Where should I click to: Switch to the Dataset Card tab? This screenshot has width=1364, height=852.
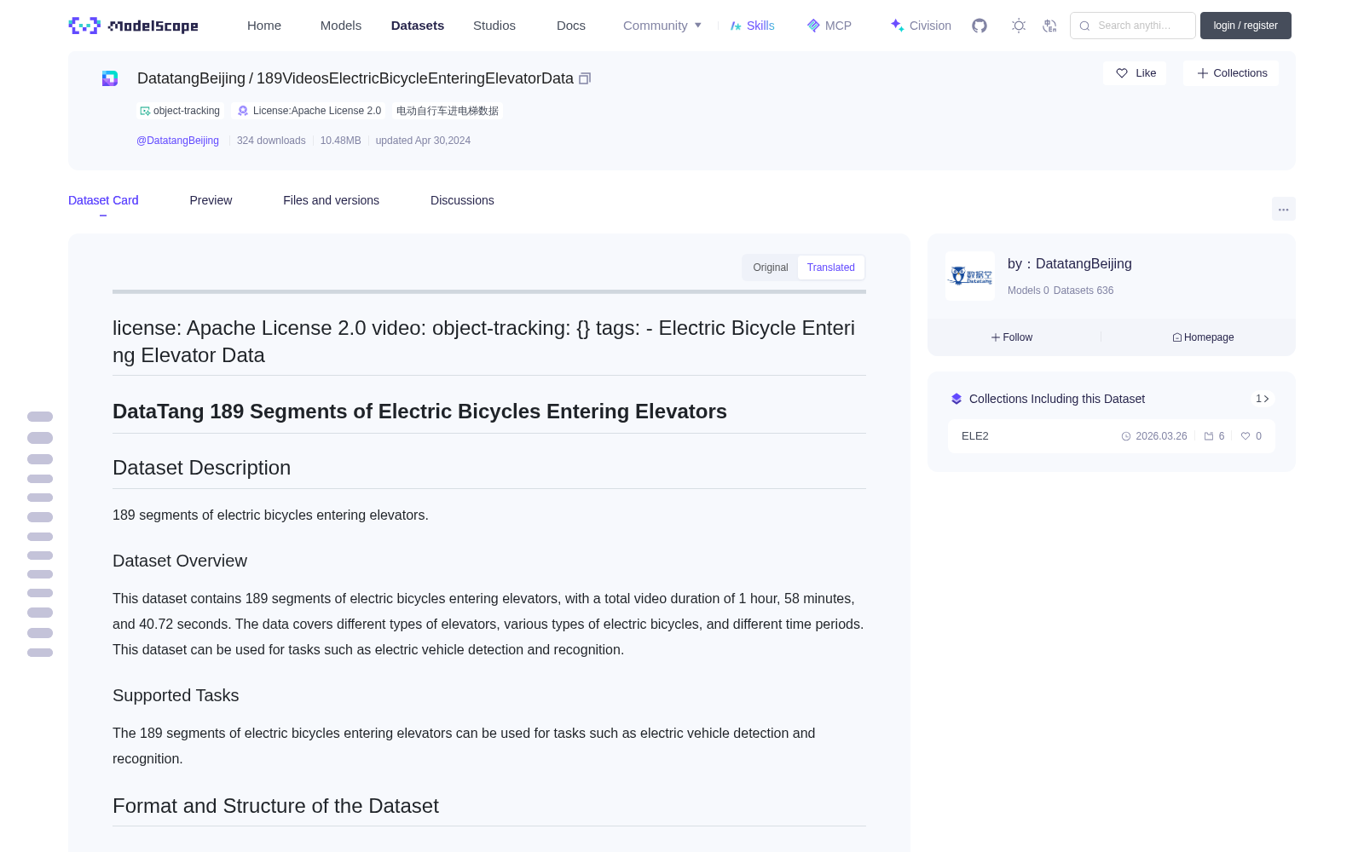103,200
